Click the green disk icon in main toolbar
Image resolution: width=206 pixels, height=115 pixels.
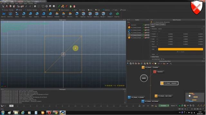click(x=70, y=6)
